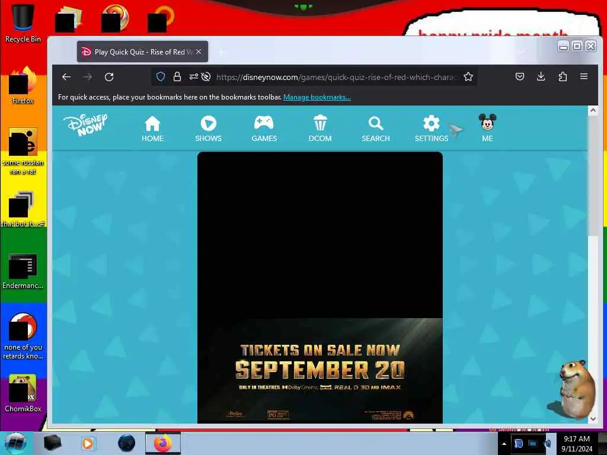
Task: Open the SEARCH magnifier
Action: (375, 129)
